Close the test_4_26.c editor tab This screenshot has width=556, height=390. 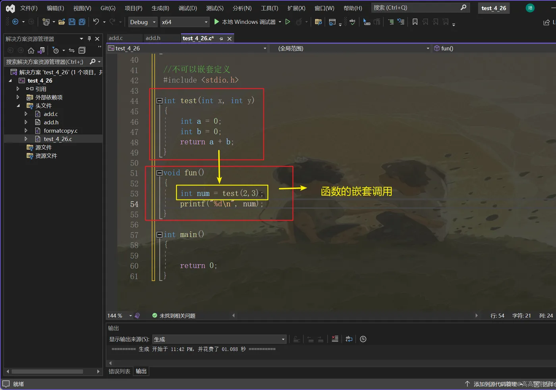(x=229, y=38)
